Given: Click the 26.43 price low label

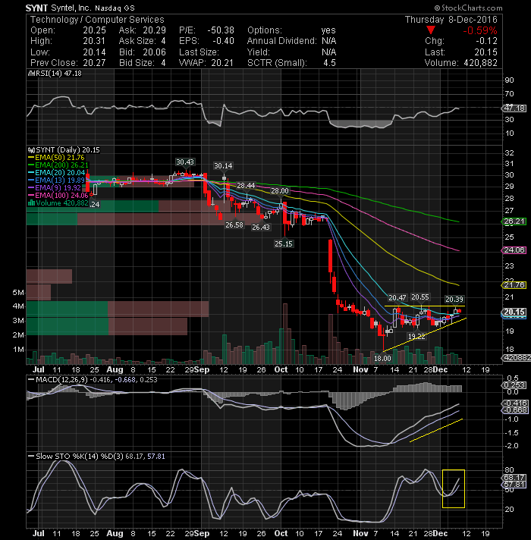Looking at the screenshot, I should 261,228.
